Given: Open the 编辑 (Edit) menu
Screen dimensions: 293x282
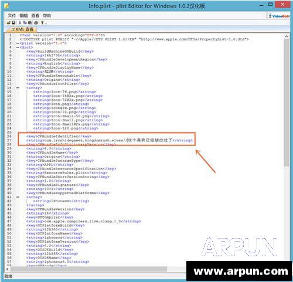Looking at the screenshot, I should point(23,16).
